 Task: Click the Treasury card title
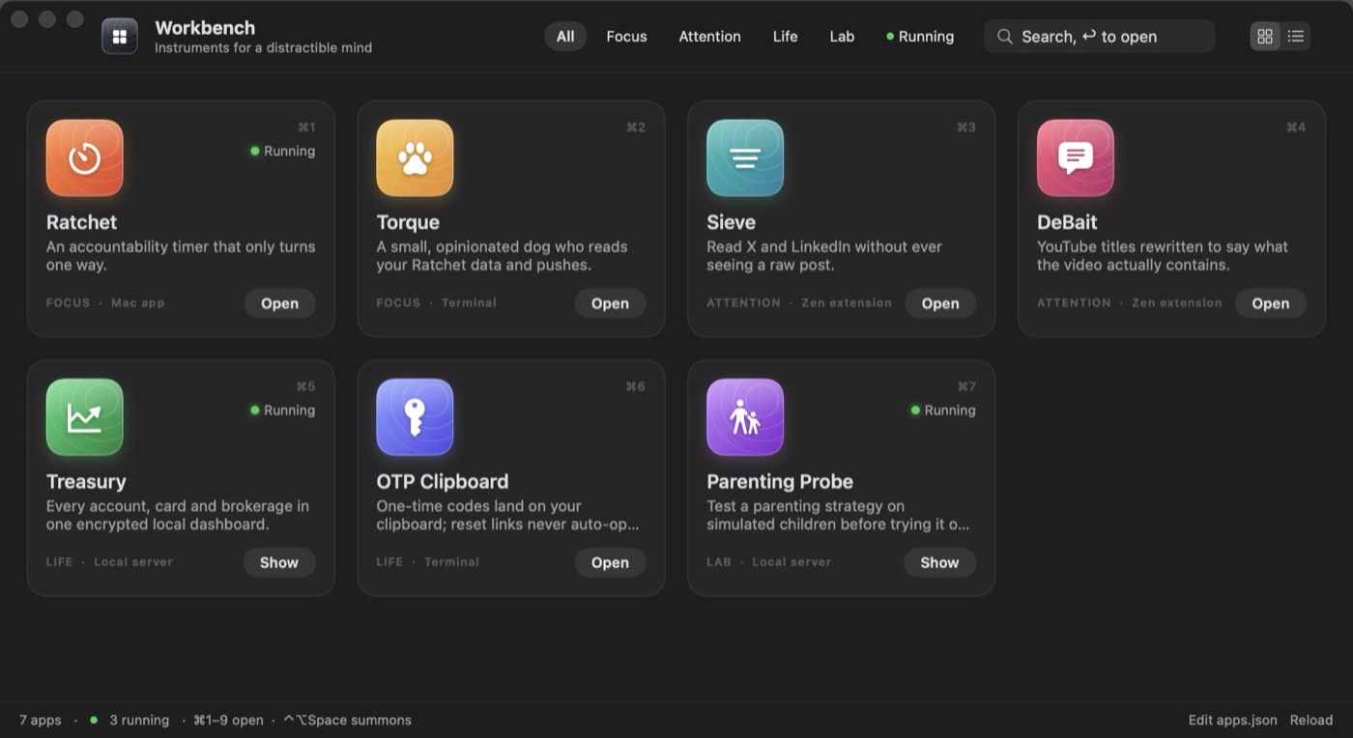pyautogui.click(x=86, y=481)
